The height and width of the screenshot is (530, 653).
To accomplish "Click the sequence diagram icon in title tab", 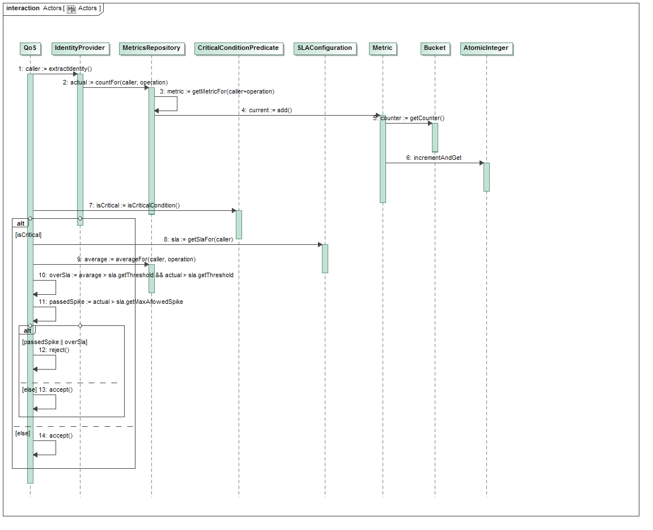I will pos(71,9).
